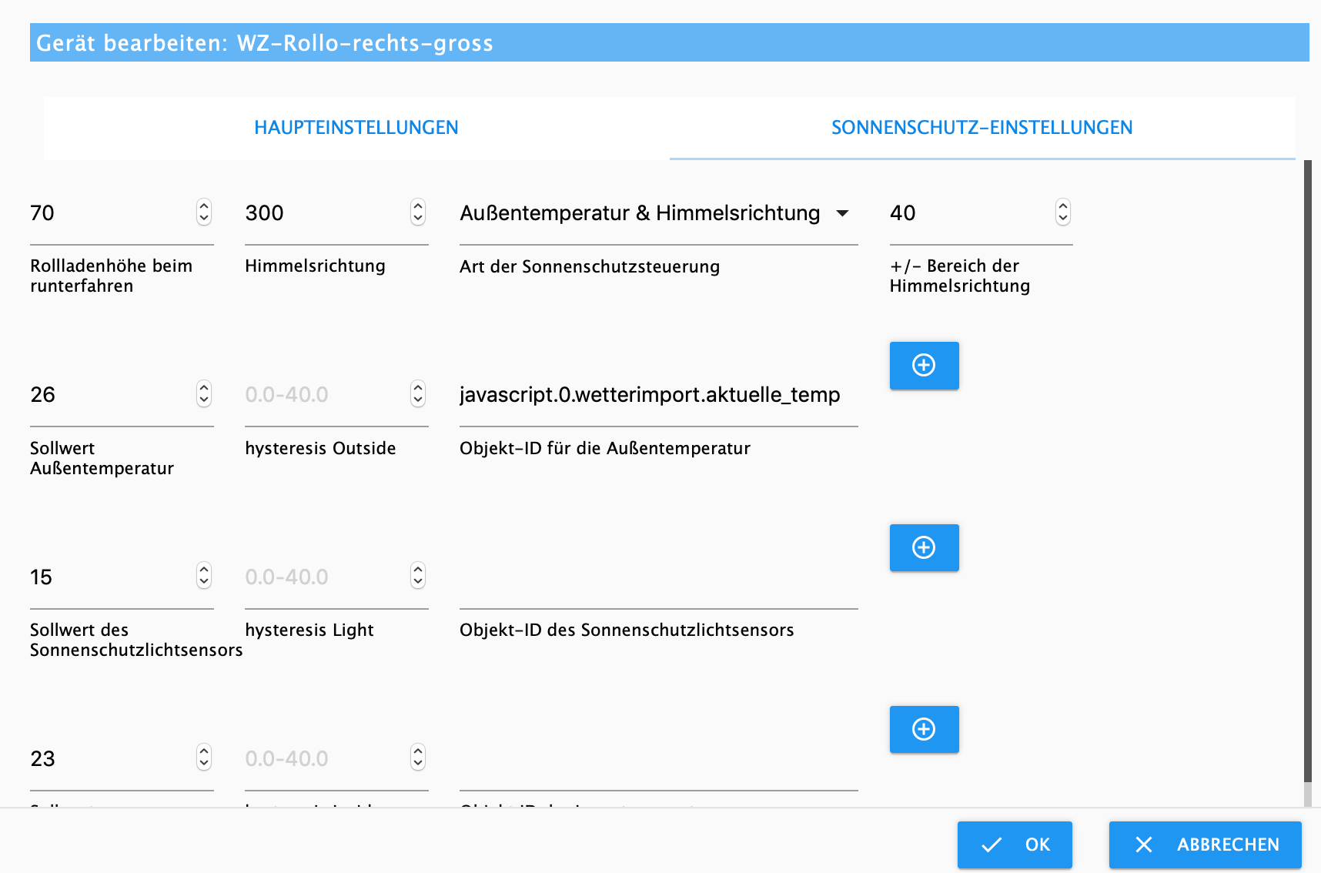
Task: Click the stepper of the bottom row hysteresis field
Action: tap(418, 758)
